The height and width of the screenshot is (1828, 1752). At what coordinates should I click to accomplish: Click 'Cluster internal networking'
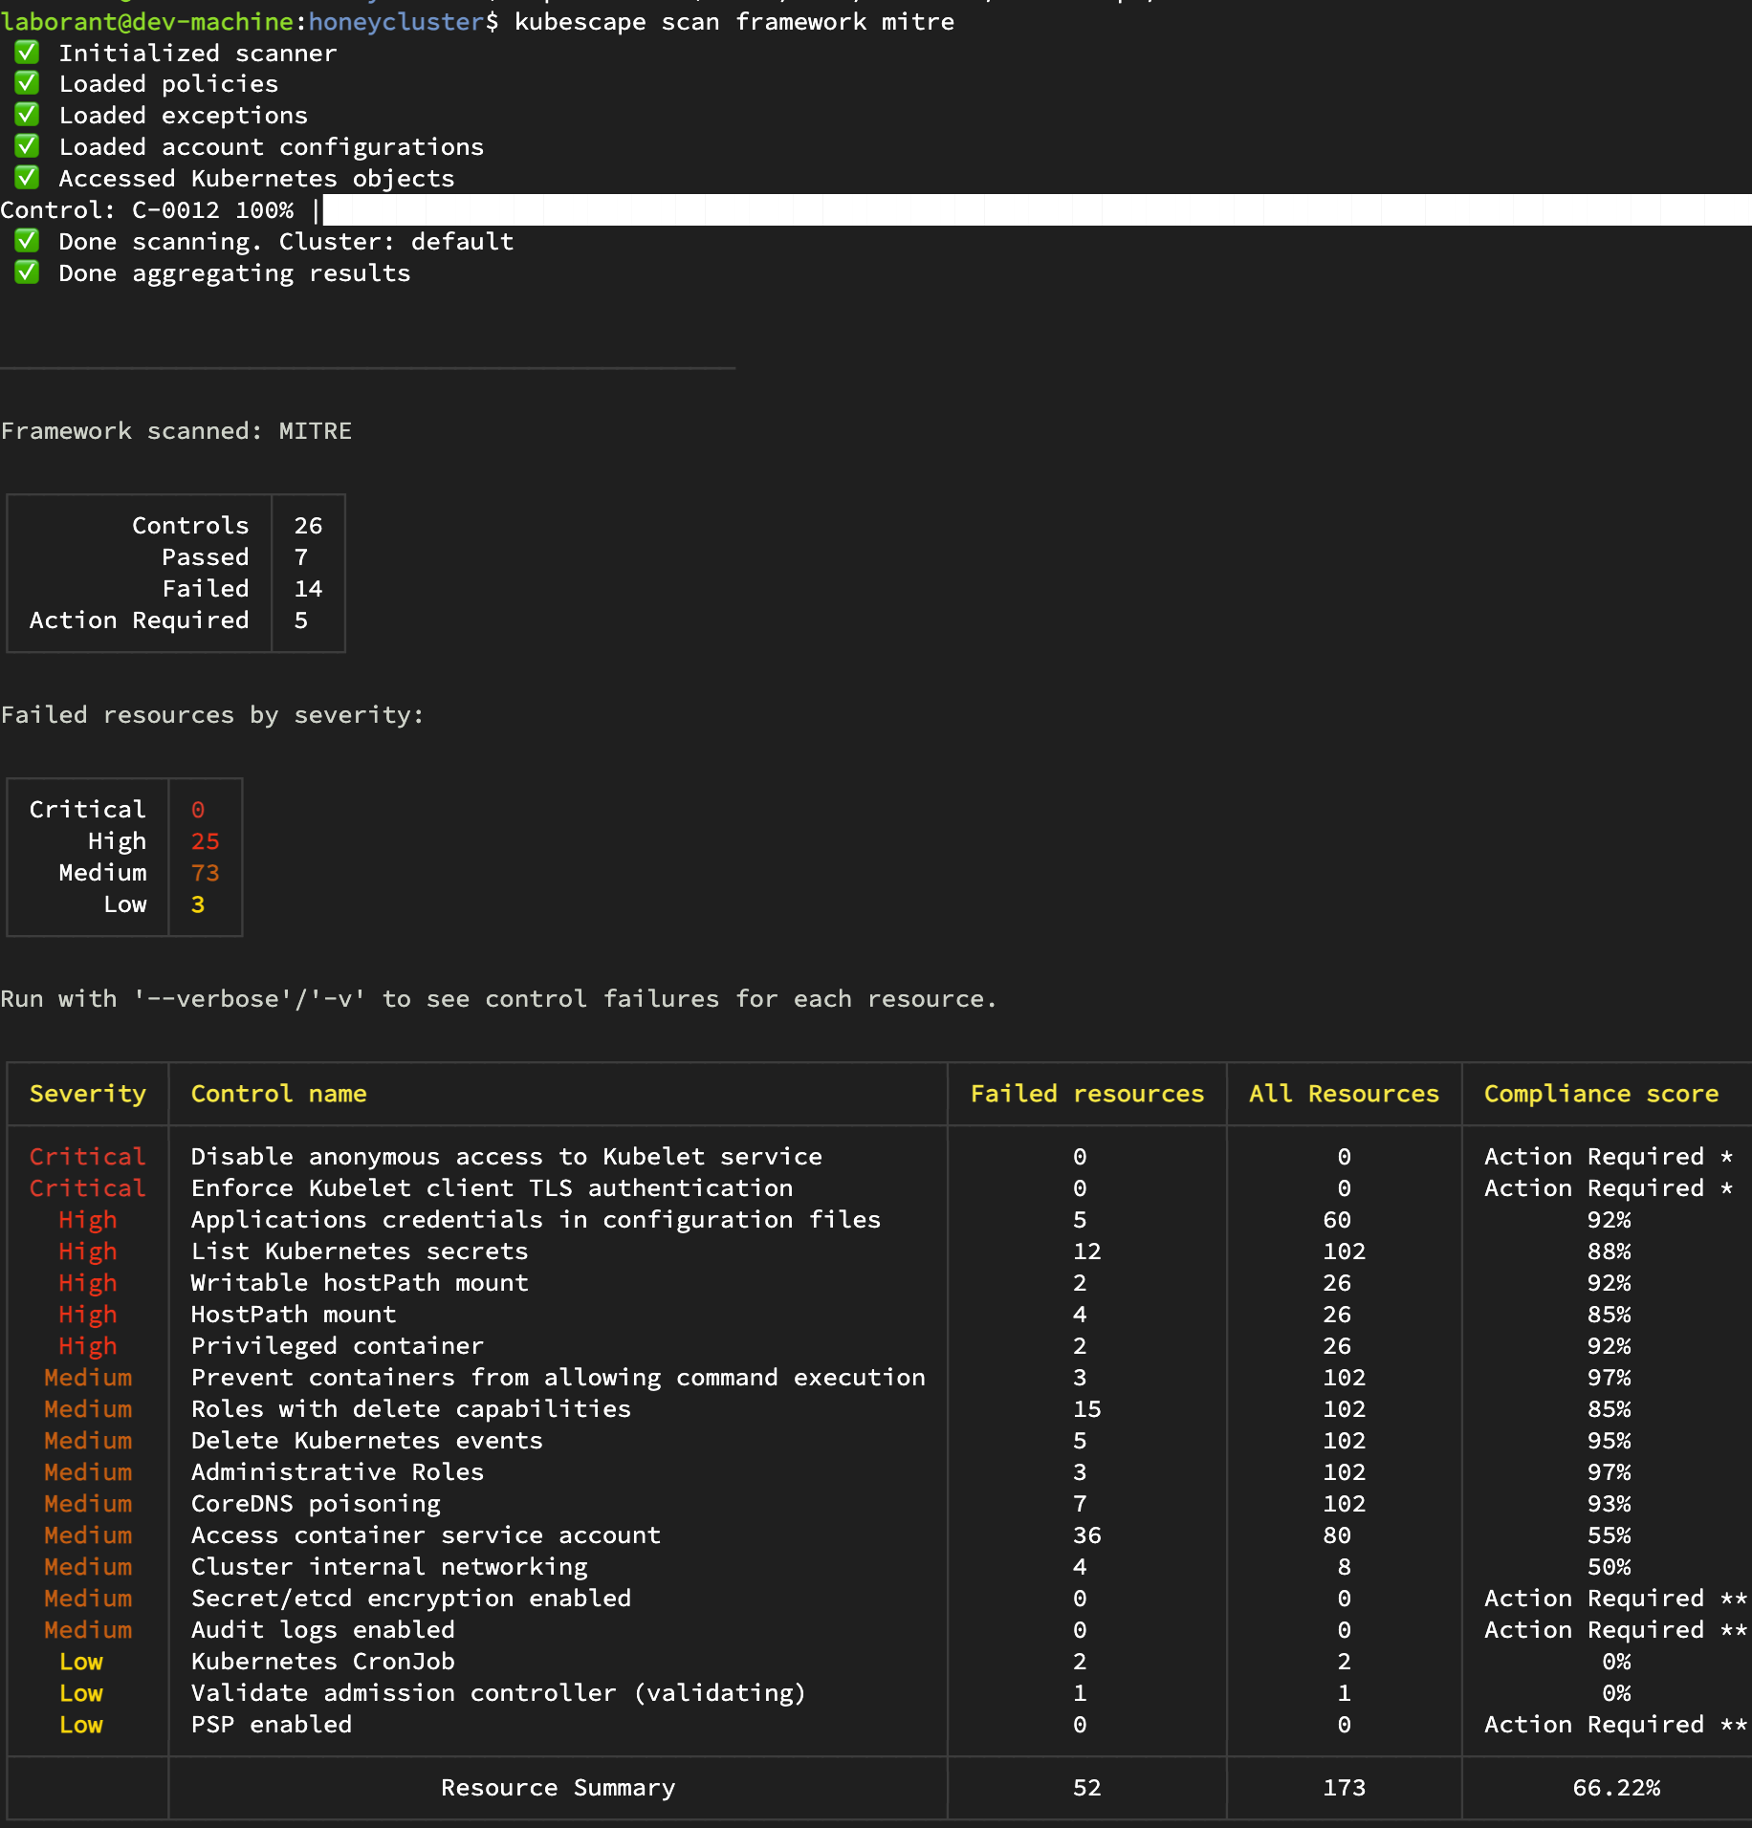point(389,1567)
